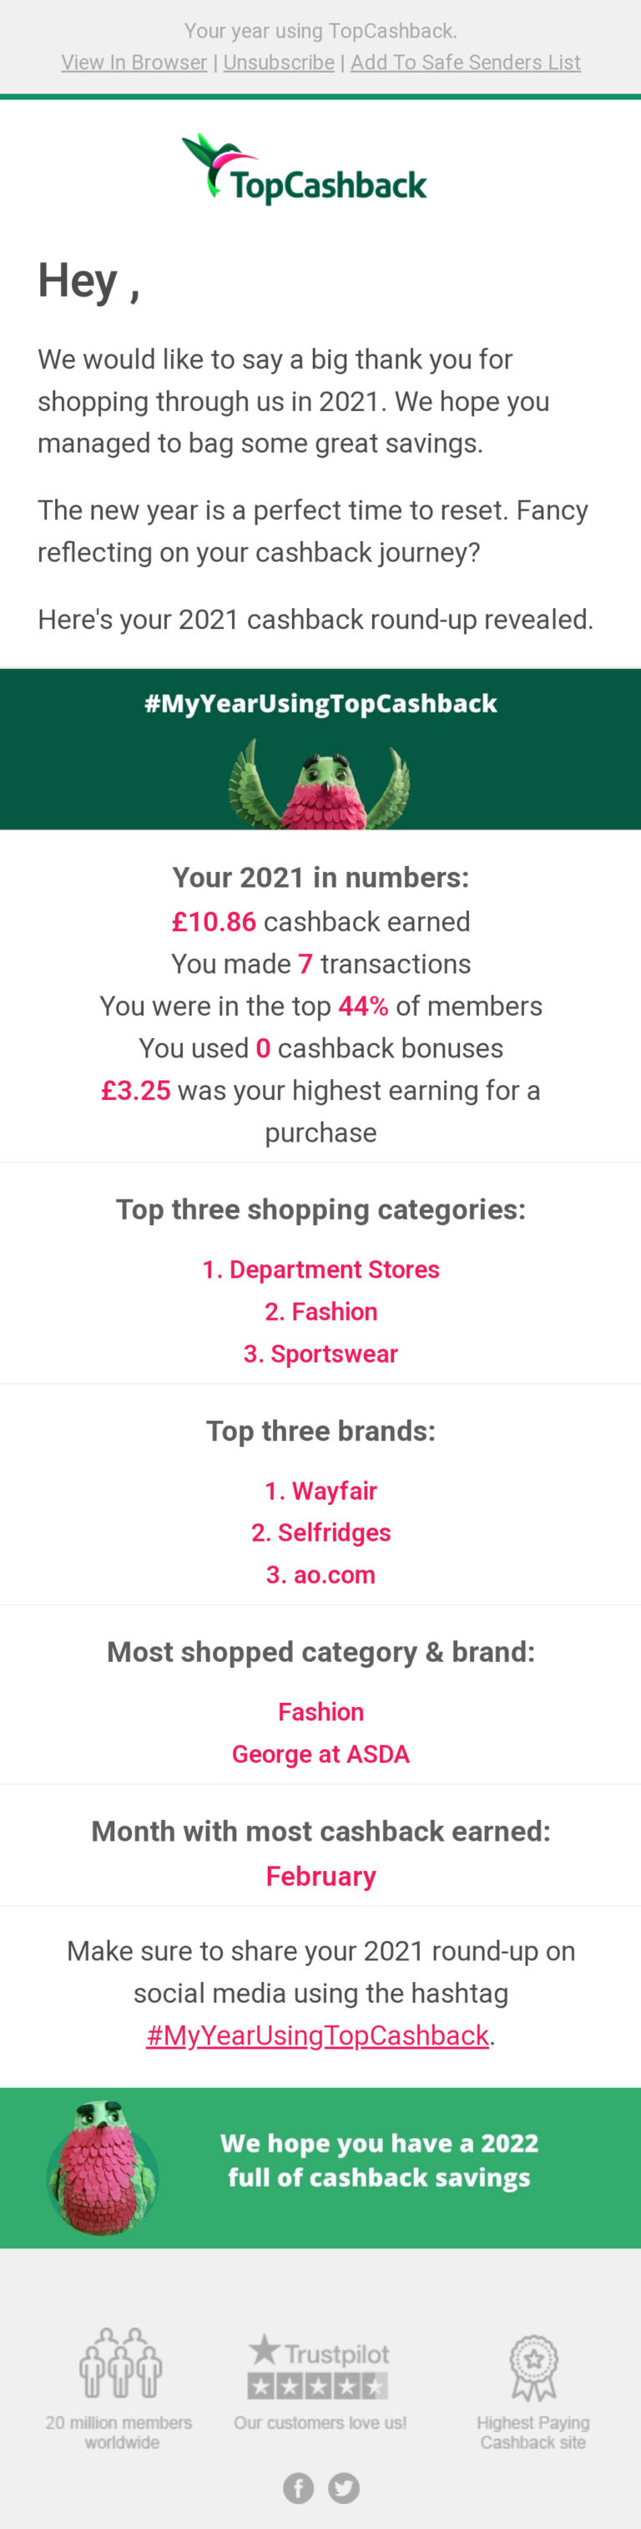The width and height of the screenshot is (641, 2529).
Task: Open the View In Browser link
Action: [134, 63]
